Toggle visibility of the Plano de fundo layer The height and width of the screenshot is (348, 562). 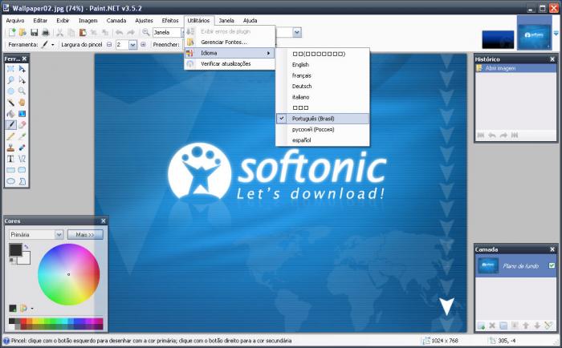551,265
